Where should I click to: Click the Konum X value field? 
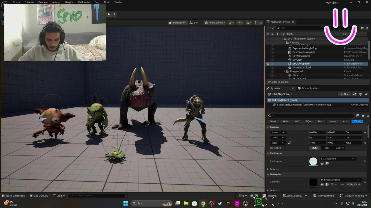(x=317, y=133)
